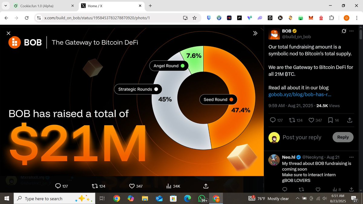
Task: Open the Windows Start menu
Action: point(7,199)
